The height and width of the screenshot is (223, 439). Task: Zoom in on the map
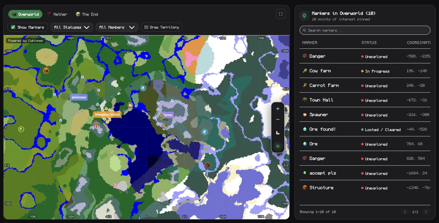(278, 109)
